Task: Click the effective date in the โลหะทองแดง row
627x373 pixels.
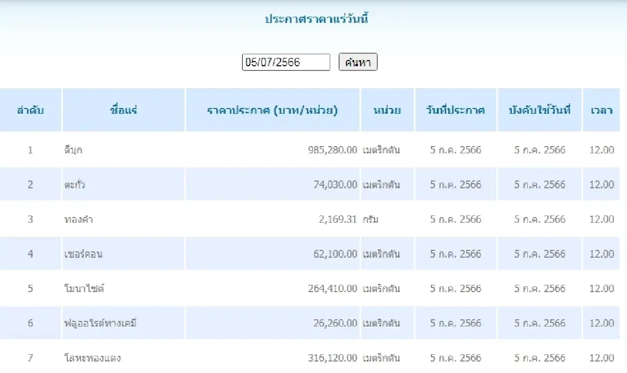Action: click(540, 358)
